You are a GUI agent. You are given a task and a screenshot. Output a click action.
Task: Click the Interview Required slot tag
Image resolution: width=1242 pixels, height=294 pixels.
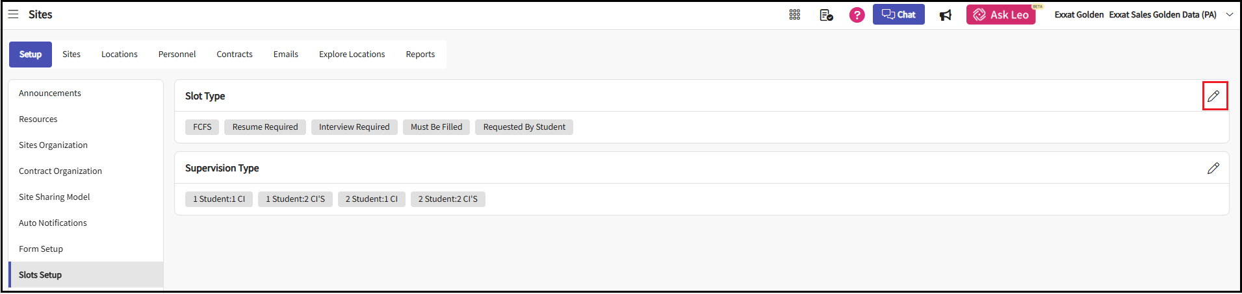pyautogui.click(x=354, y=127)
